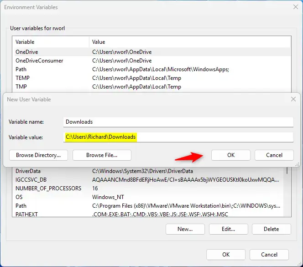Select the PATHEXT system variable row
This screenshot has width=303, height=267.
pos(149,214)
